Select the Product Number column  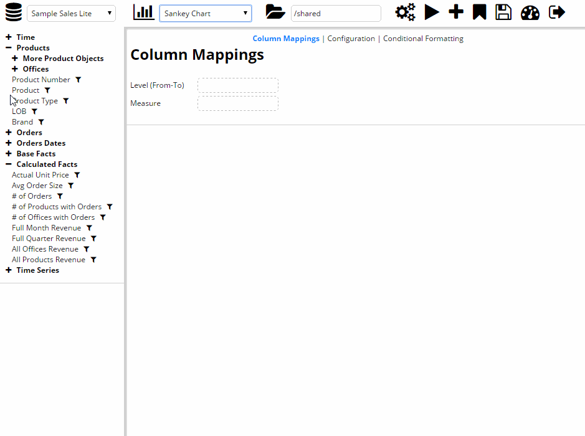pos(41,80)
